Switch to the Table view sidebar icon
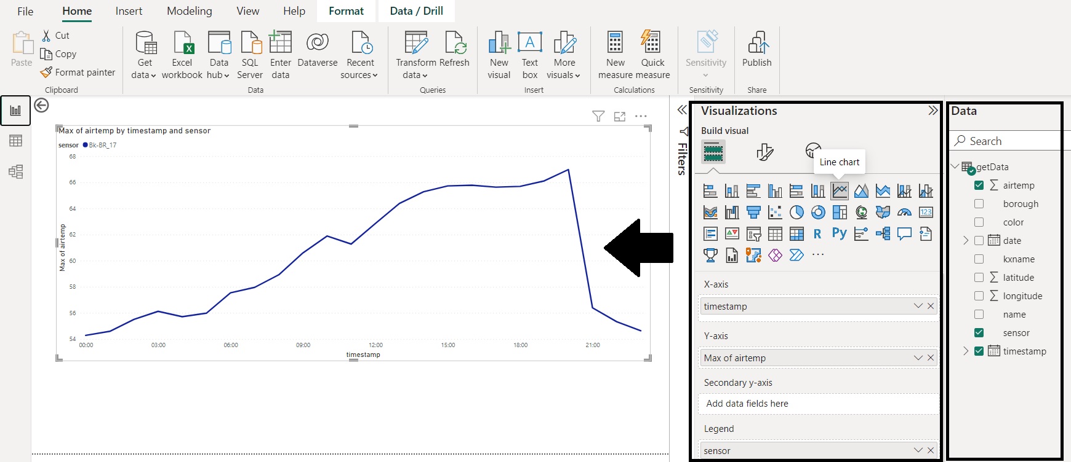Image resolution: width=1071 pixels, height=462 pixels. coord(16,141)
